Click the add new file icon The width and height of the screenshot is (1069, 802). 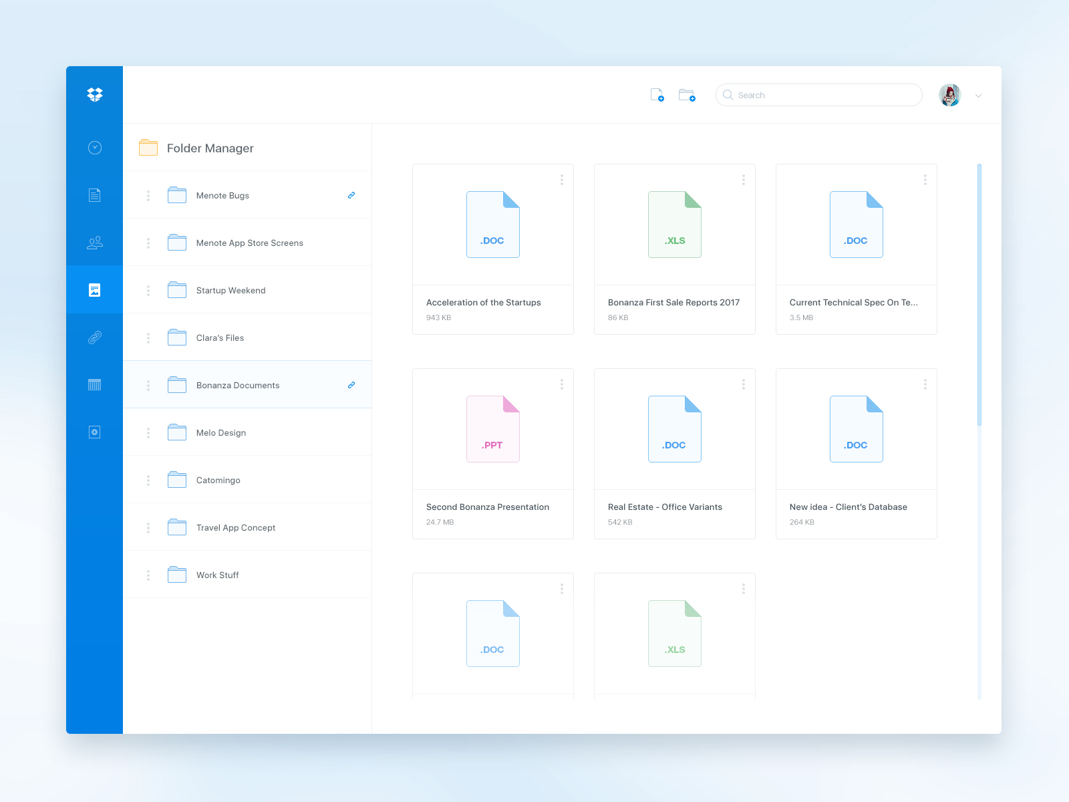pyautogui.click(x=657, y=95)
